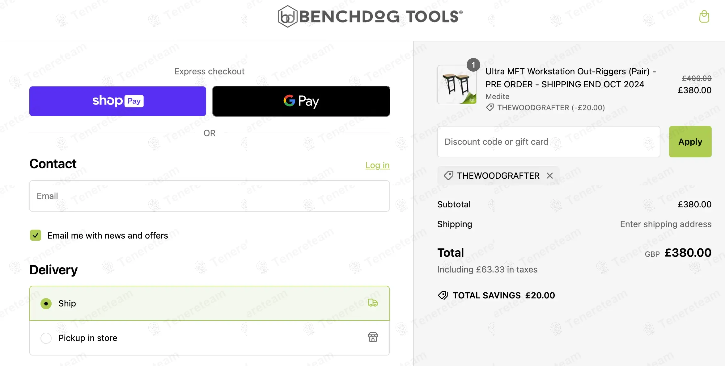Image resolution: width=725 pixels, height=366 pixels.
Task: Click the Total Savings tag icon
Action: point(443,295)
